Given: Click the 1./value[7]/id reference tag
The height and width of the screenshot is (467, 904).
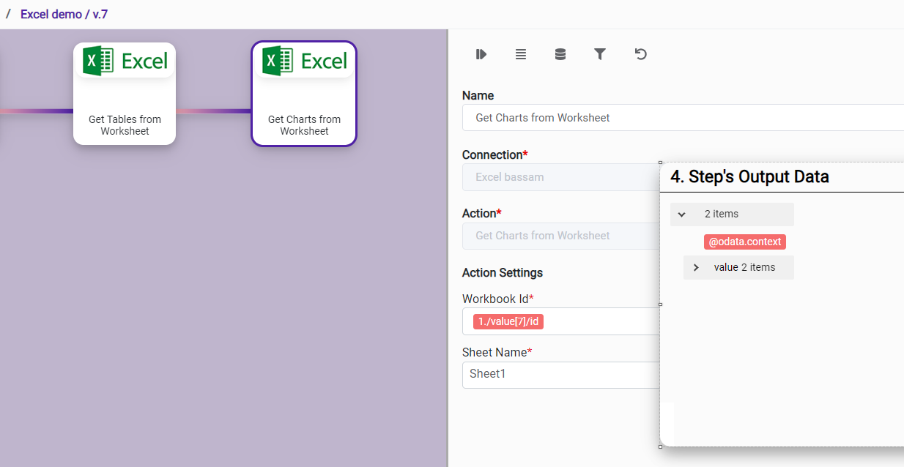Looking at the screenshot, I should pyautogui.click(x=508, y=321).
